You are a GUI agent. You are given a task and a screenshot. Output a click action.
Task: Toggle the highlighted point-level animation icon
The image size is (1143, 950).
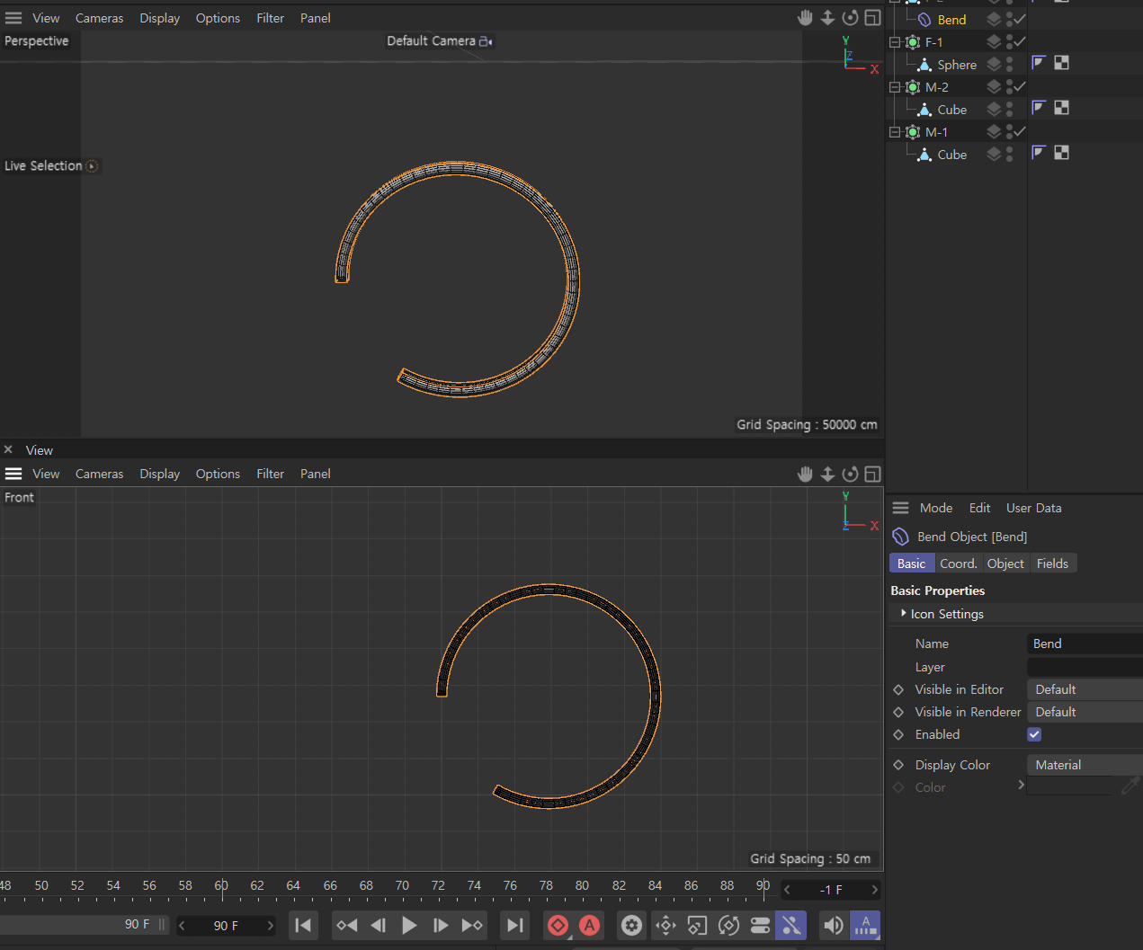pos(791,925)
